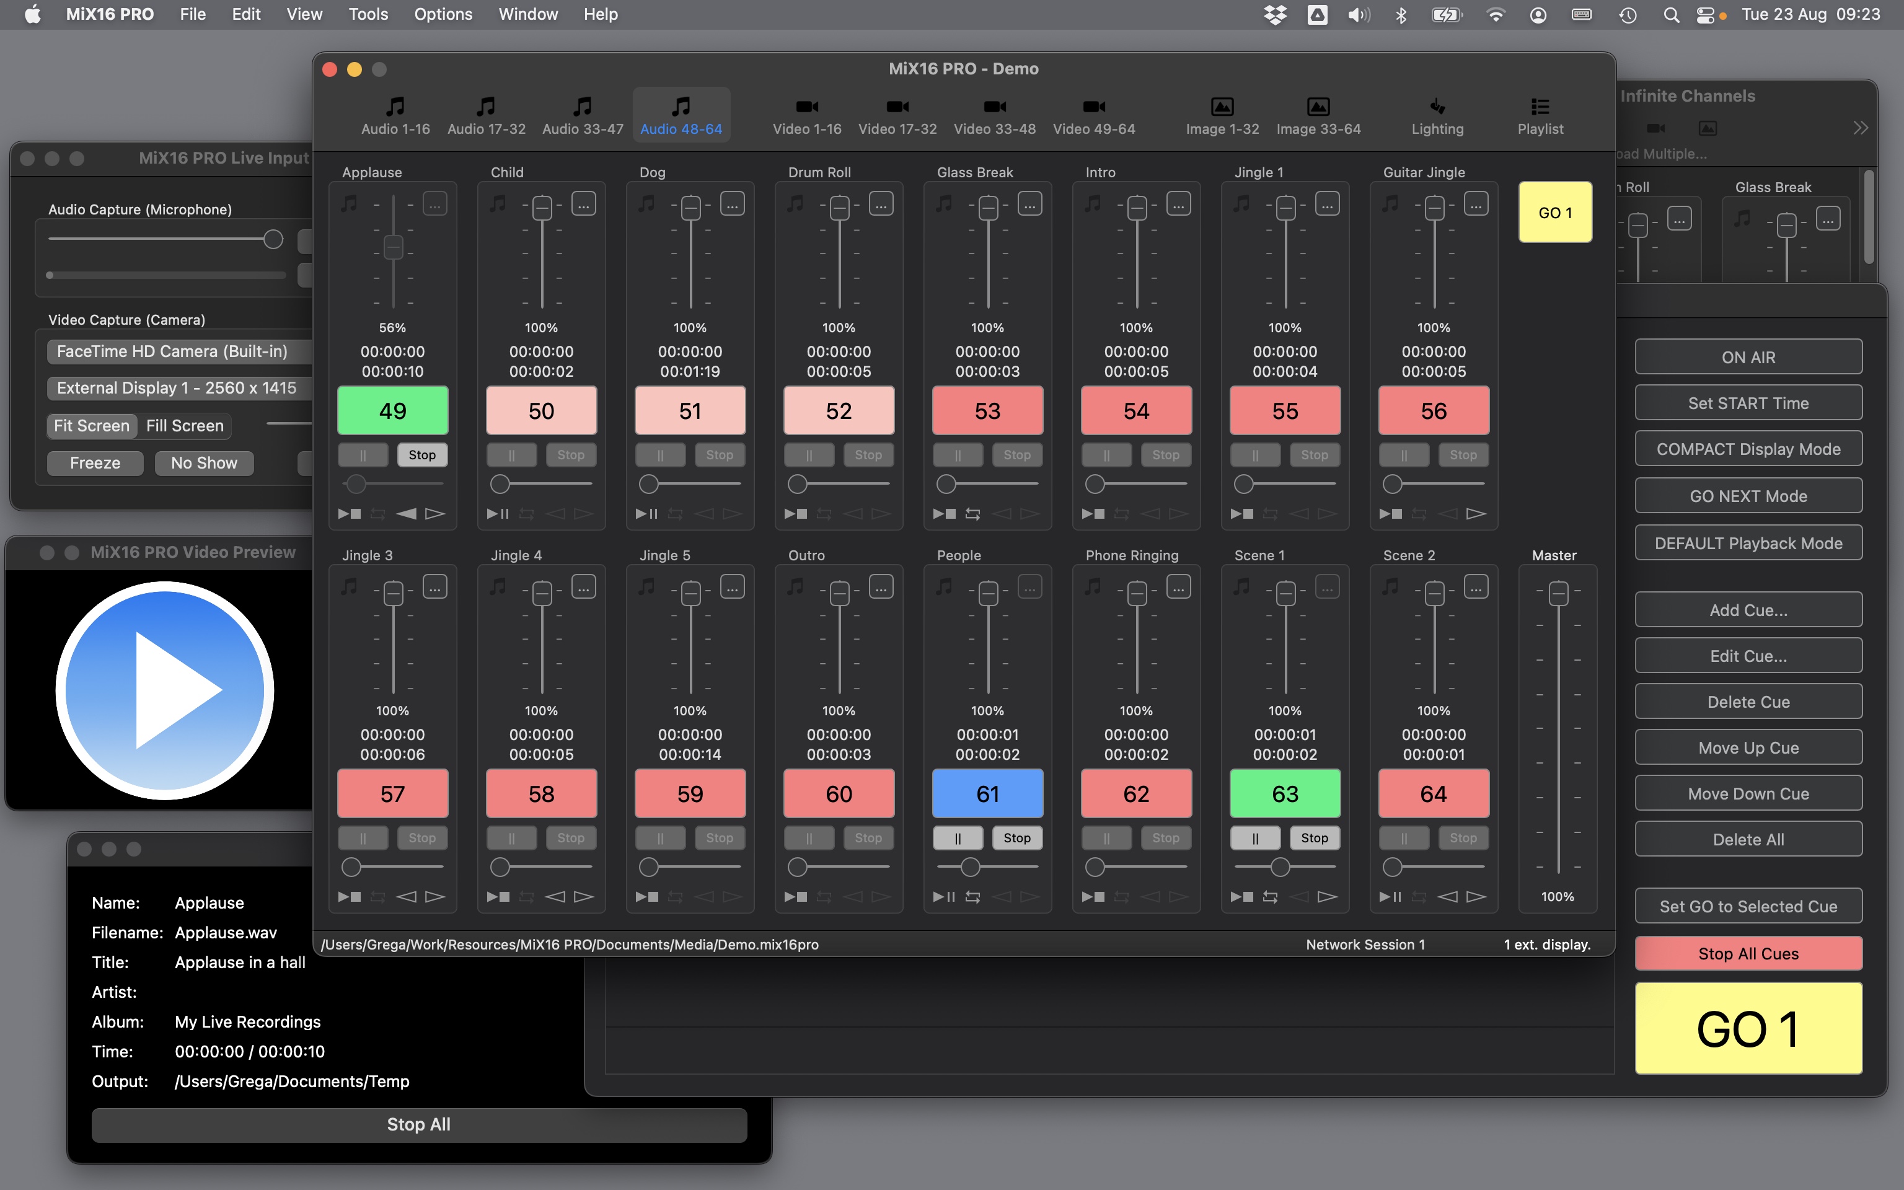Select Fill Screen in the Live Input window
The image size is (1904, 1190).
tap(185, 426)
